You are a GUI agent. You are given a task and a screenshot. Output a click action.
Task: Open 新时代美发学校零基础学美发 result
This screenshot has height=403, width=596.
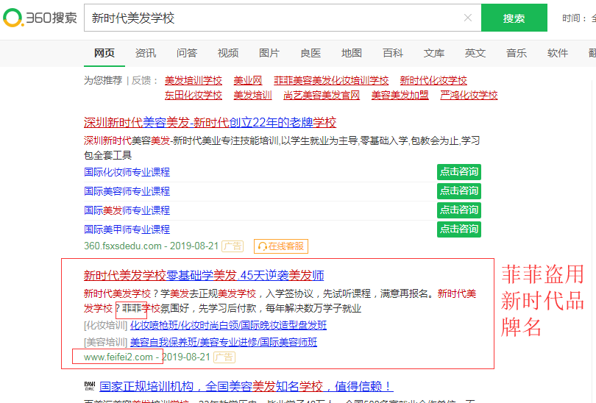(204, 276)
